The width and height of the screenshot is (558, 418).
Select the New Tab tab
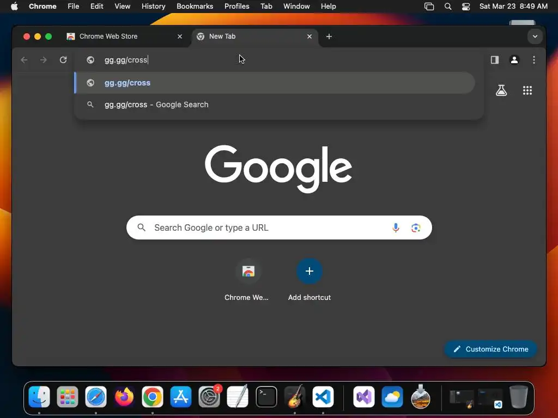point(255,36)
